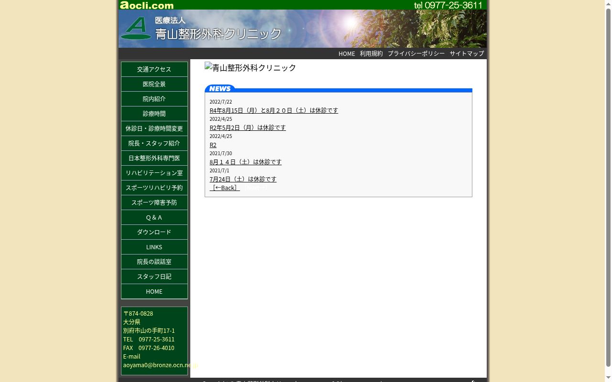The width and height of the screenshot is (612, 382).
Task: Click the tel 0977-25-3611 header text
Action: point(448,5)
